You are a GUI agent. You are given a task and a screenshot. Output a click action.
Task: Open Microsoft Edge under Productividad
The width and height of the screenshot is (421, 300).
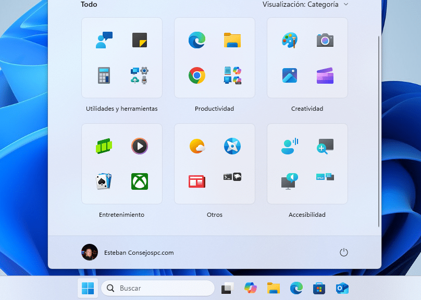196,40
